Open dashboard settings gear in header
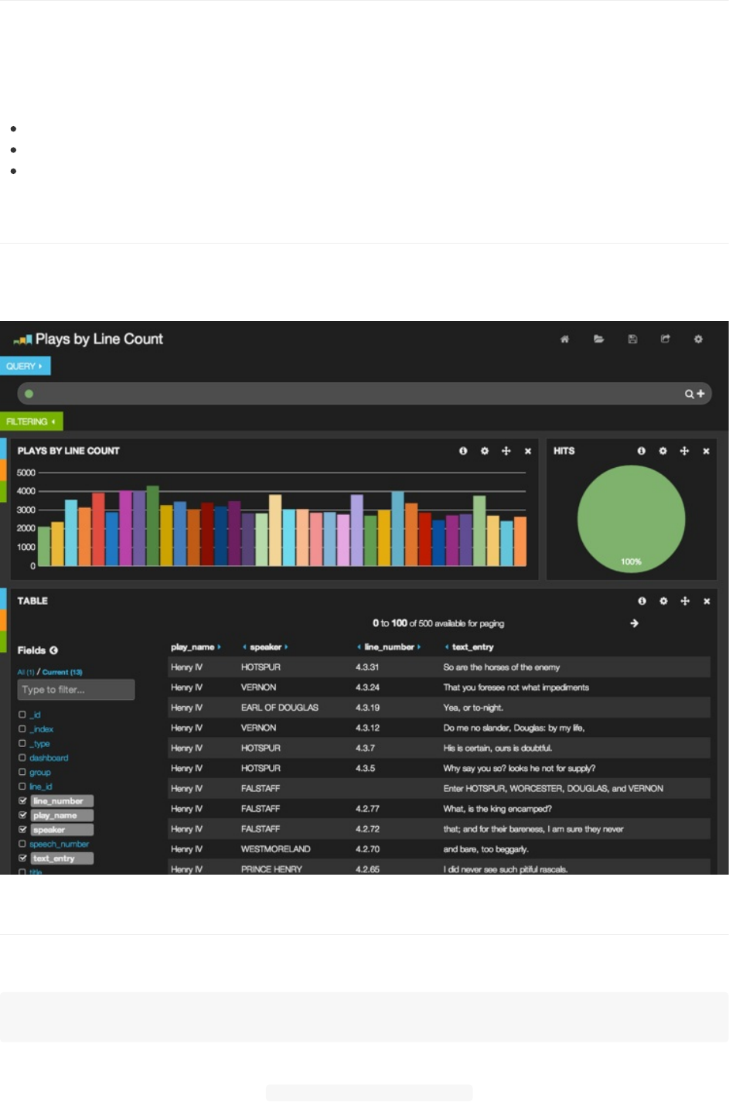 tap(698, 339)
